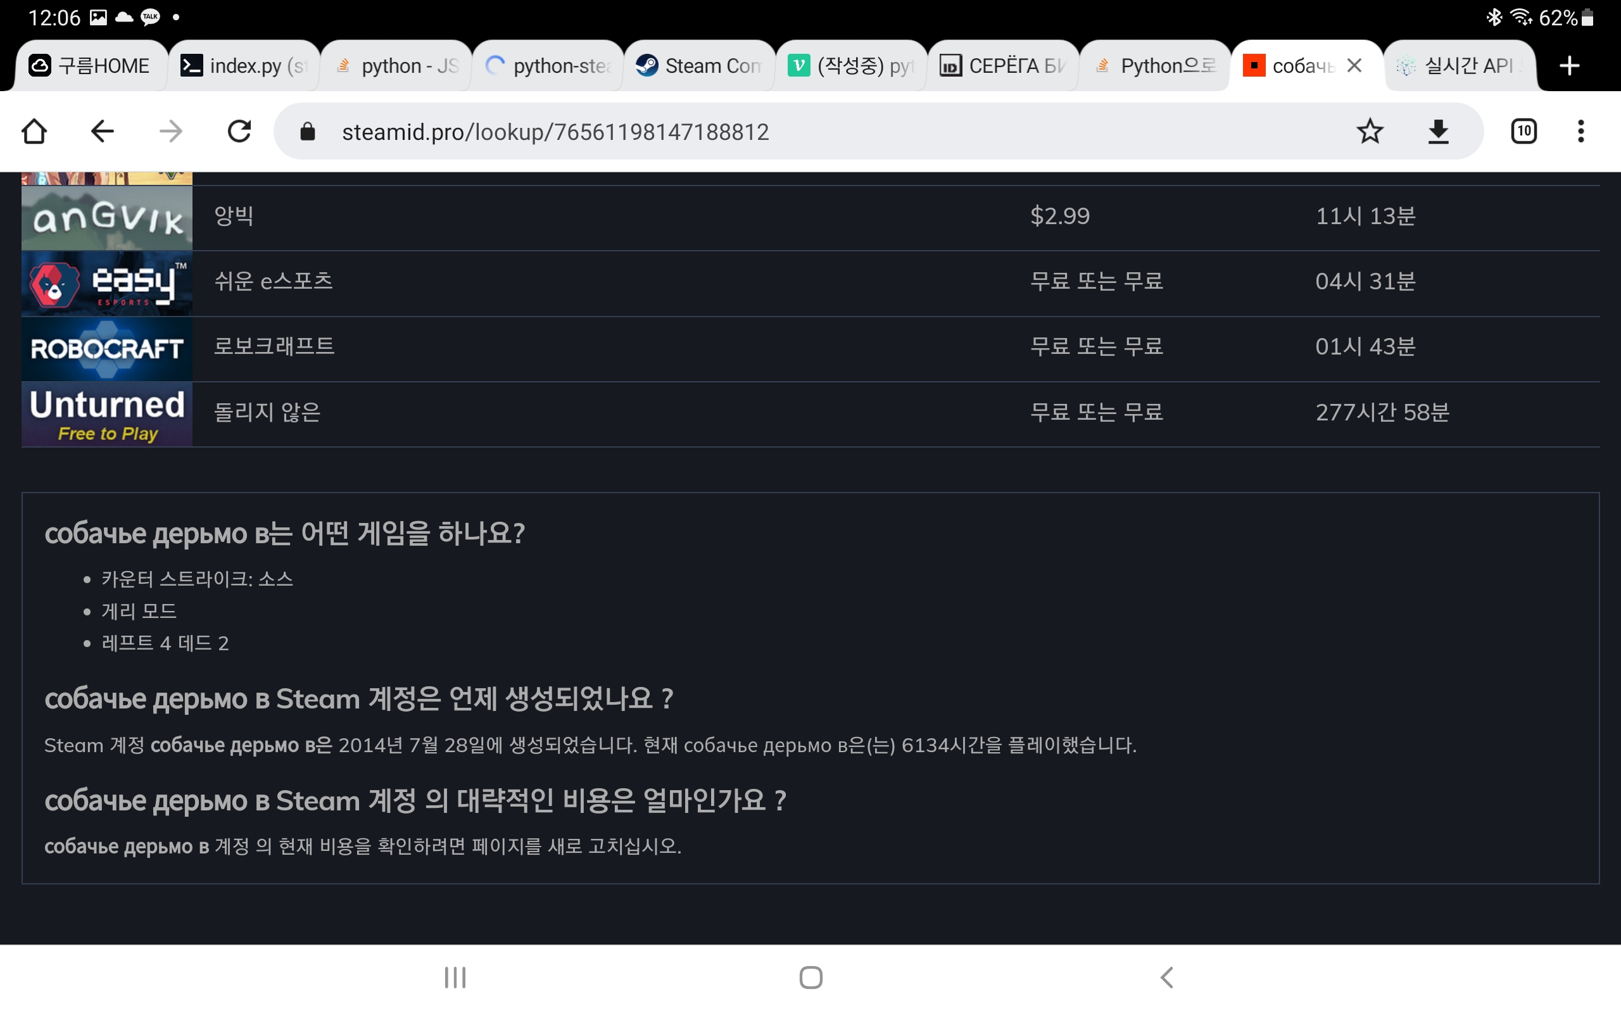Tap the browser home icon

pyautogui.click(x=34, y=131)
